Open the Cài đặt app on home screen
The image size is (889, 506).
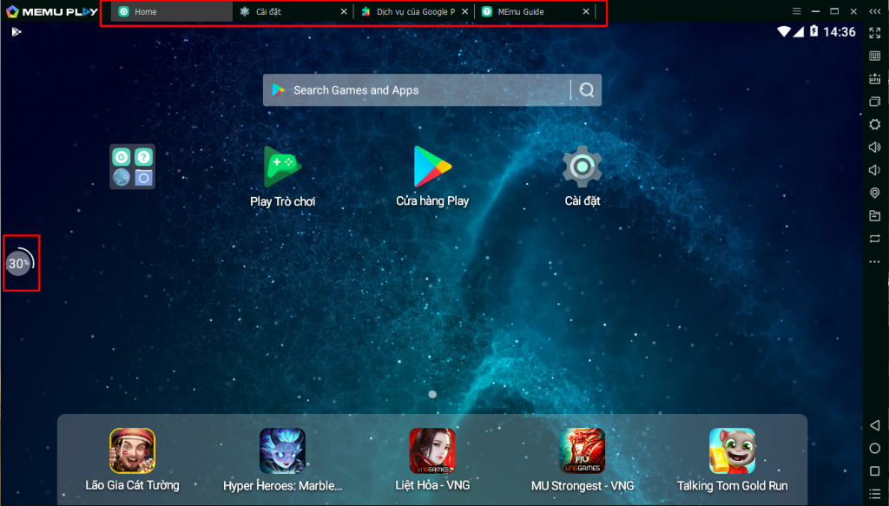point(583,177)
